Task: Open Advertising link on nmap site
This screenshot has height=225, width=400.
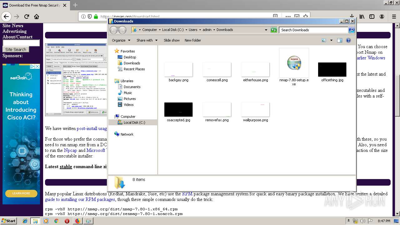Action: pos(14,31)
